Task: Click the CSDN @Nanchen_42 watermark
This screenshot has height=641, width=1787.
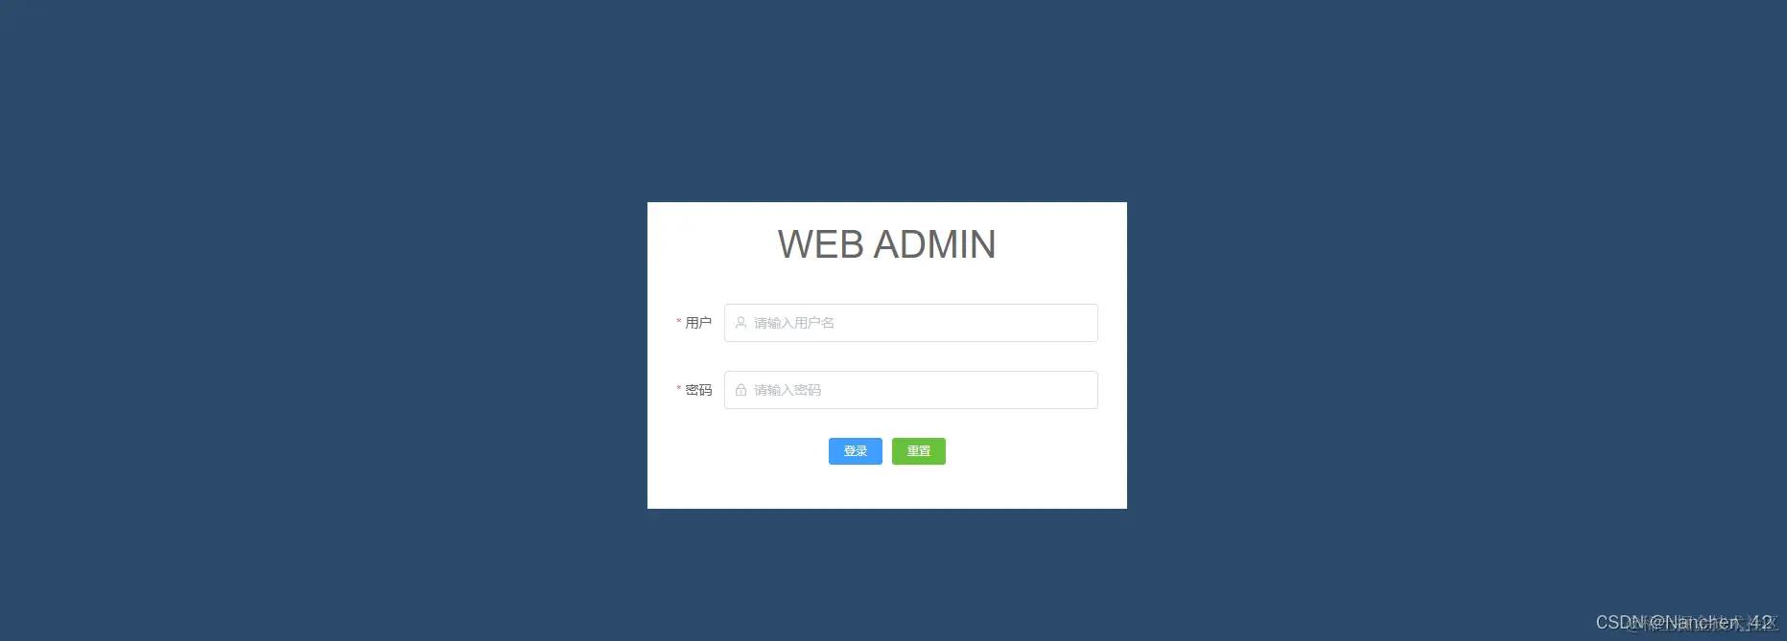Action: pos(1684,623)
